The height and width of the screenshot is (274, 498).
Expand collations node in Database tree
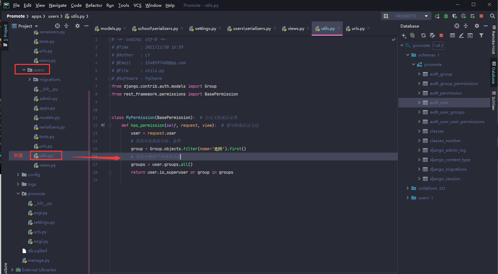click(x=408, y=188)
